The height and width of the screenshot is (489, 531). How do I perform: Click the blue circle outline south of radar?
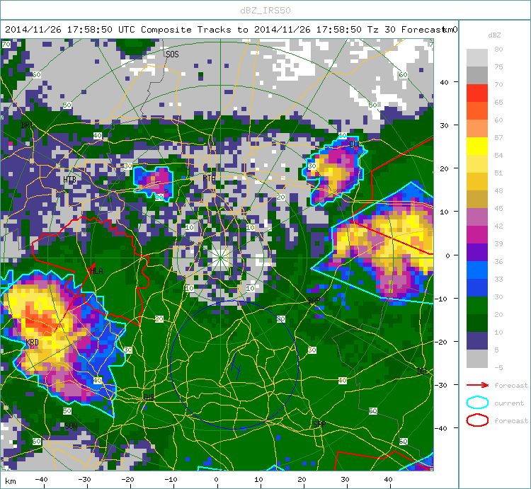tap(234, 365)
